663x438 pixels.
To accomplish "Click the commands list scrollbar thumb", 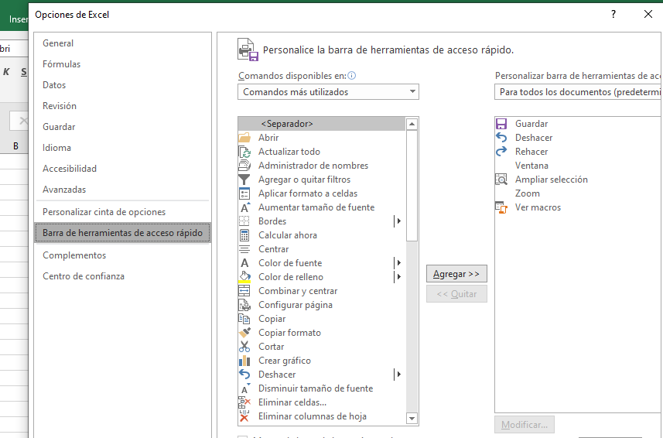I will pos(412,186).
